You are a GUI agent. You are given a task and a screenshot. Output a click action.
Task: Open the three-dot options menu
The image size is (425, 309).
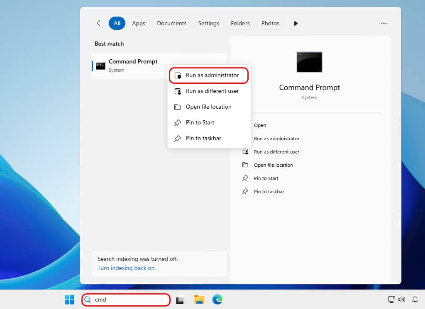tap(383, 23)
